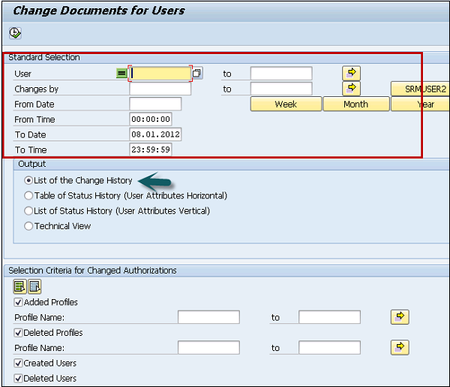Image resolution: width=450 pixels, height=387 pixels.
Task: Click the 'Changes by' field label
Action: tap(37, 89)
